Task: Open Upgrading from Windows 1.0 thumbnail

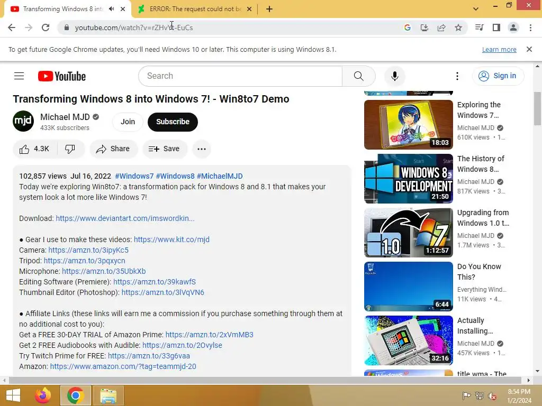Action: (x=409, y=233)
